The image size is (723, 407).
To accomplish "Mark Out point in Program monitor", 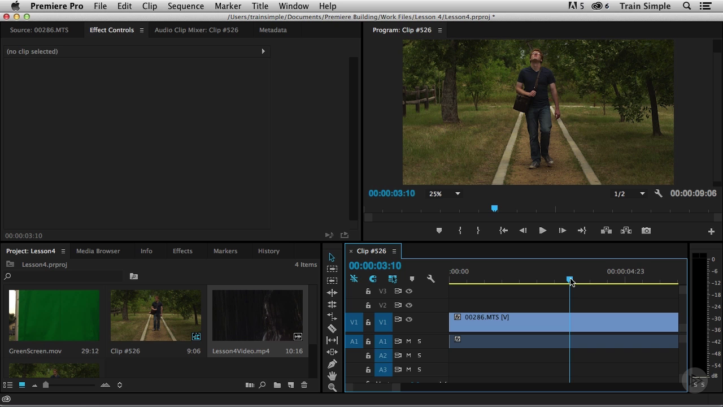I will (x=478, y=231).
